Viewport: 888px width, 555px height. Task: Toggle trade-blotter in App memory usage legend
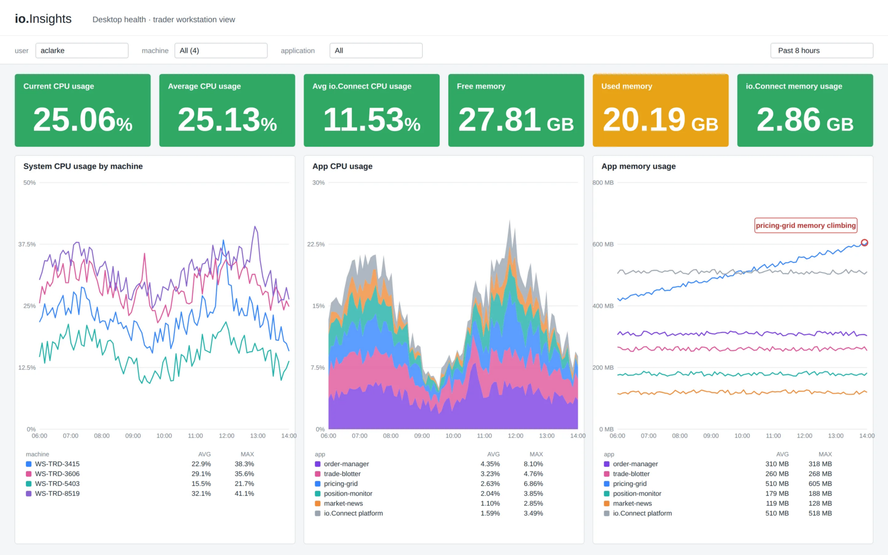point(627,474)
